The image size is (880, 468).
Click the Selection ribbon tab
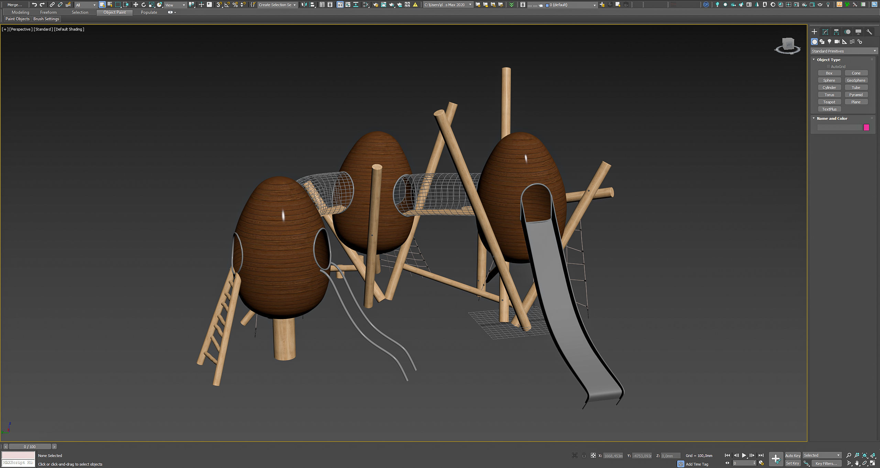(80, 12)
